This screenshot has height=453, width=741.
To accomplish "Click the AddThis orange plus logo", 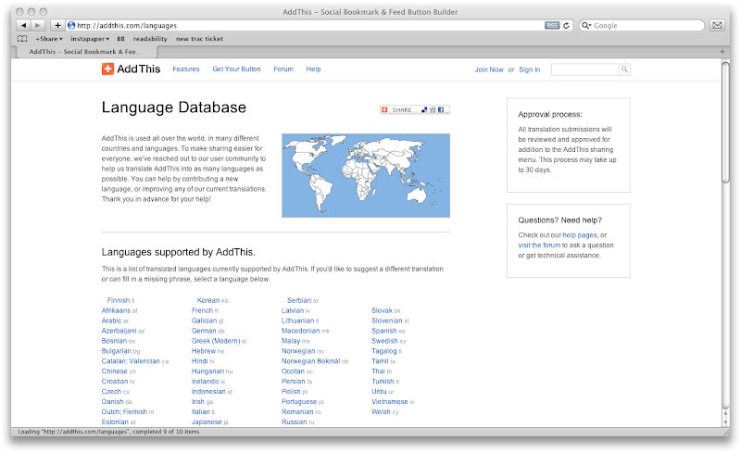I will pos(107,69).
